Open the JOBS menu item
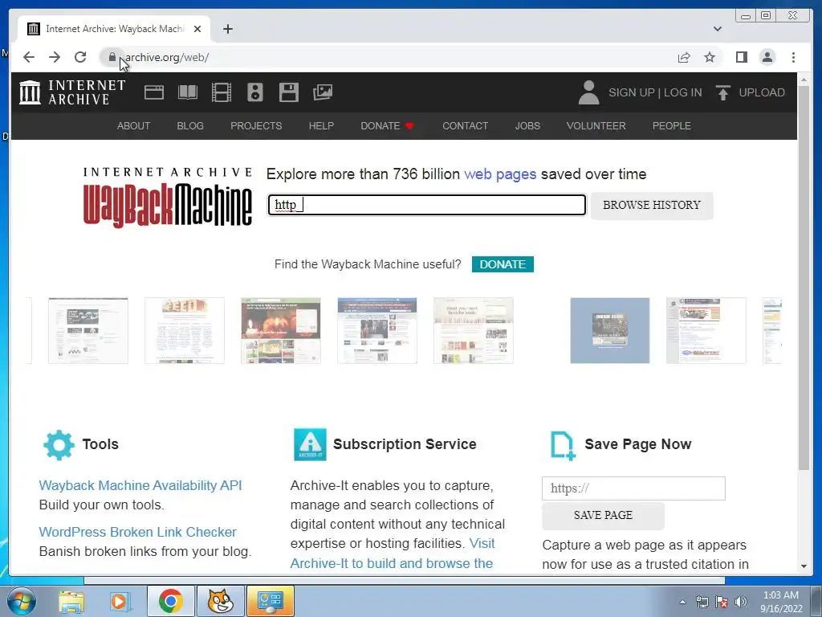The image size is (822, 617). (x=527, y=126)
